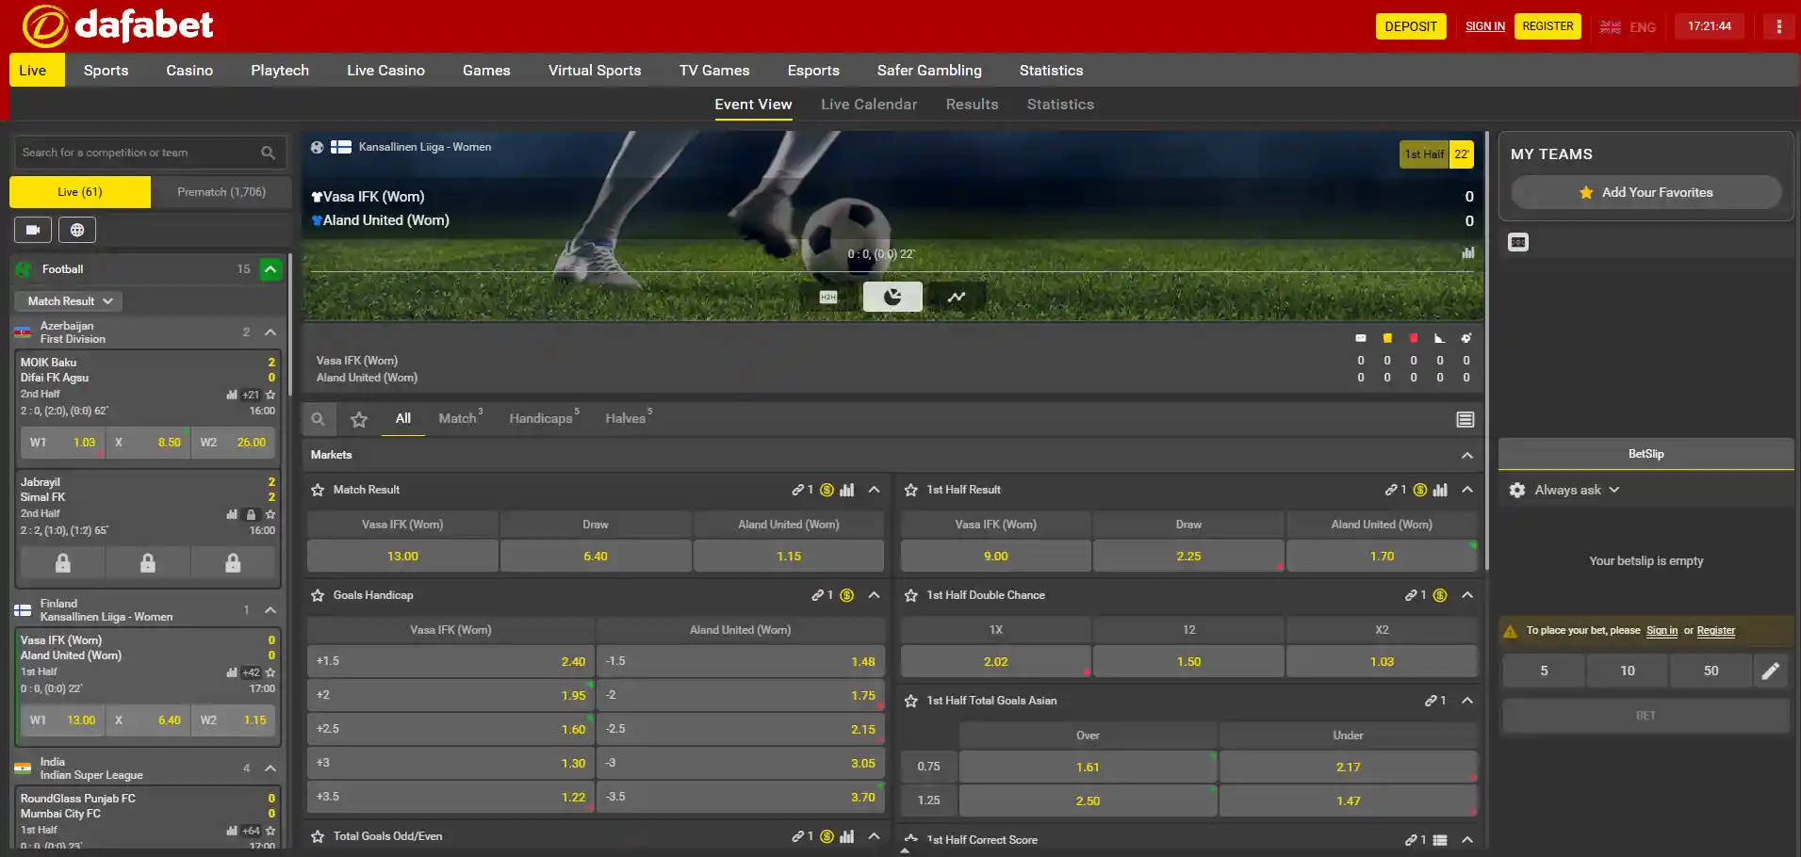Screen dimensions: 1801x857
Task: Click the magnifier icon in competition search
Action: (269, 153)
